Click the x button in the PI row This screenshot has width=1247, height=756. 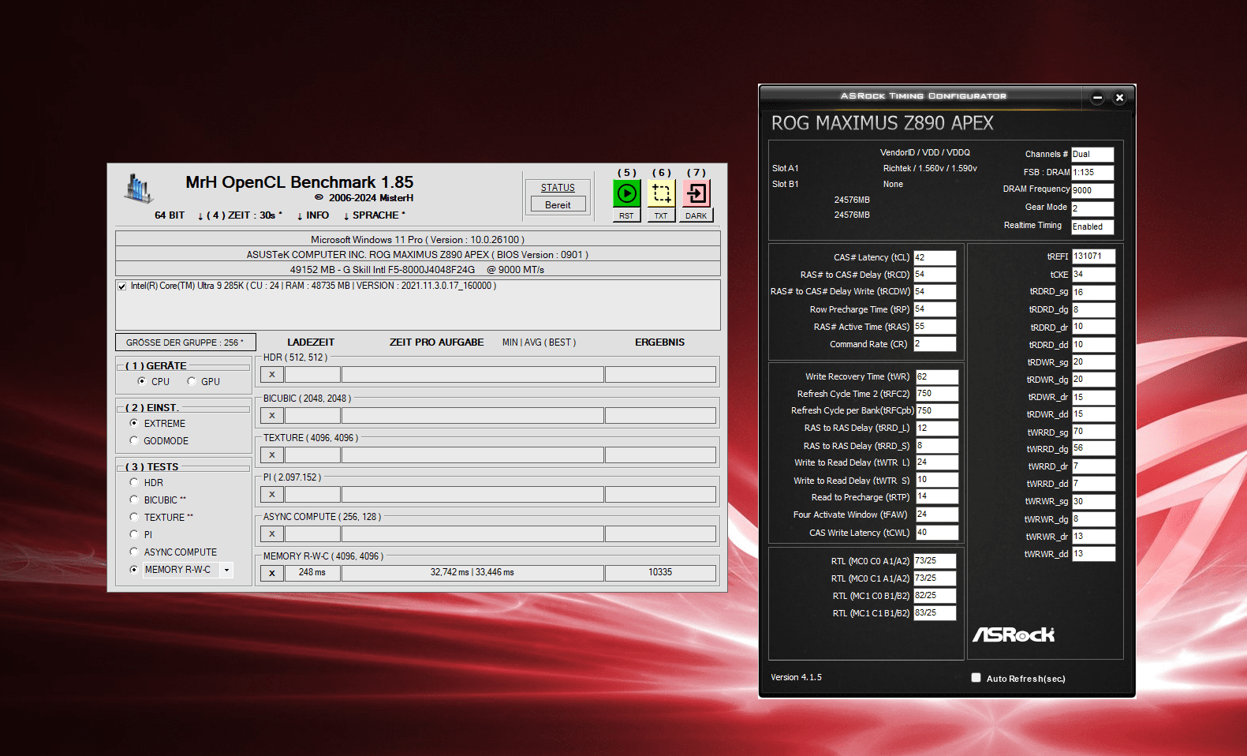(272, 494)
